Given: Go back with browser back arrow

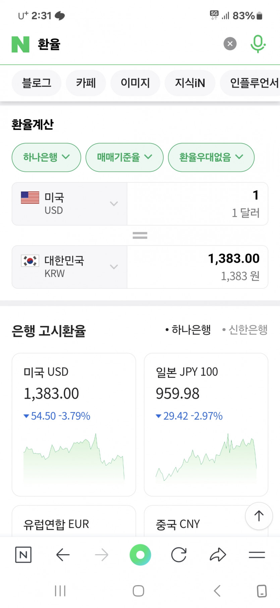Looking at the screenshot, I should tap(63, 555).
